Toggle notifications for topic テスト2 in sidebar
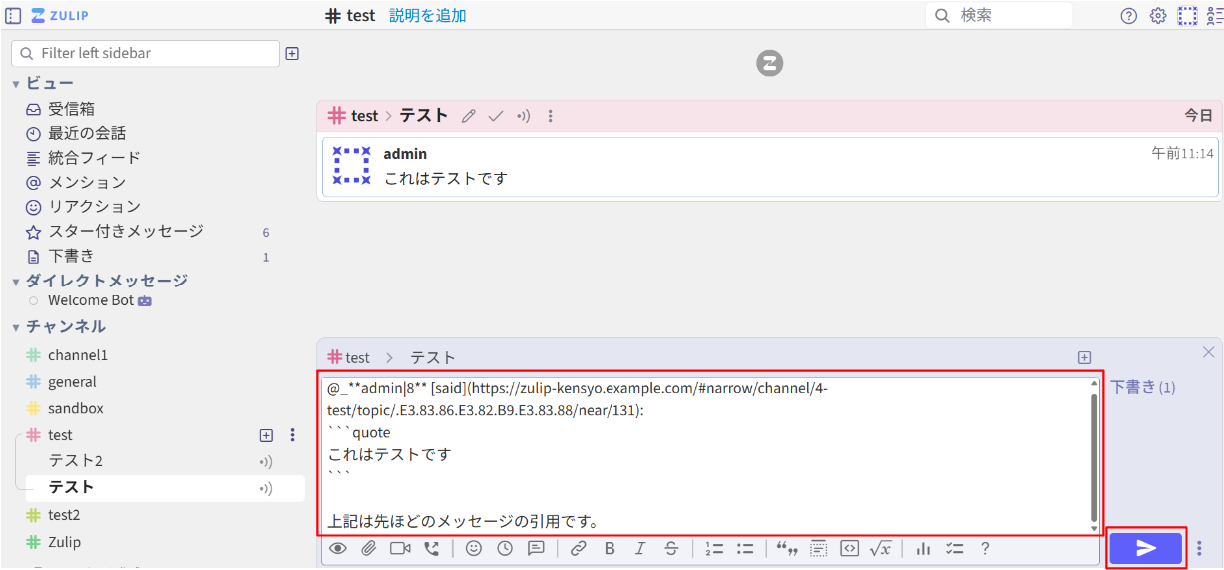 click(266, 461)
